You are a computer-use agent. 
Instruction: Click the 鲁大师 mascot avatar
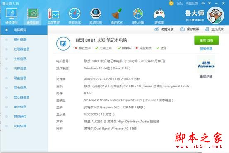pos(216,15)
